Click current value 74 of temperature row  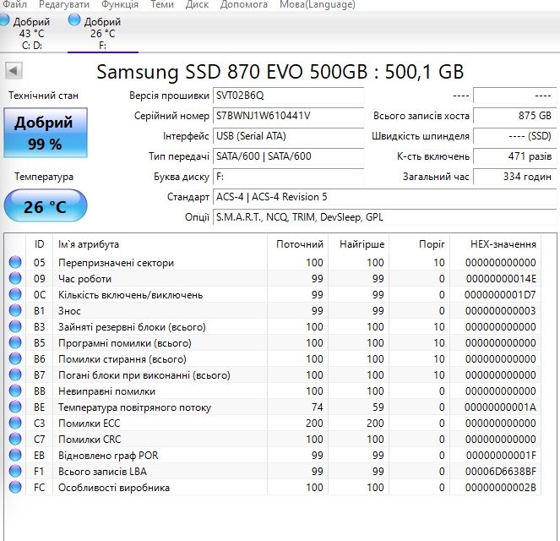(317, 407)
